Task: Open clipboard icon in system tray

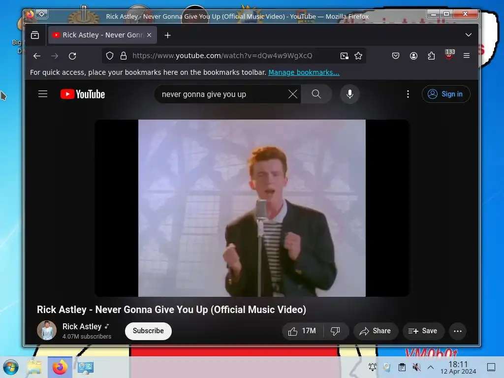Action: [x=402, y=367]
